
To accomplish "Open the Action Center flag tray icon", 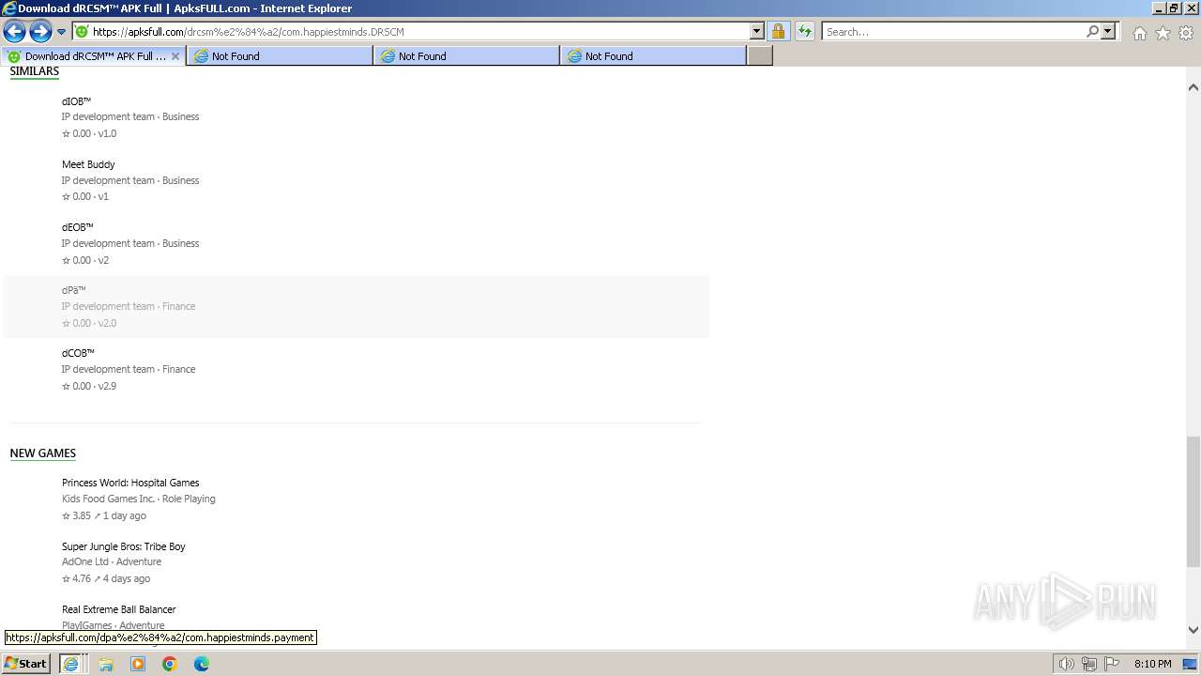I will 1112,664.
